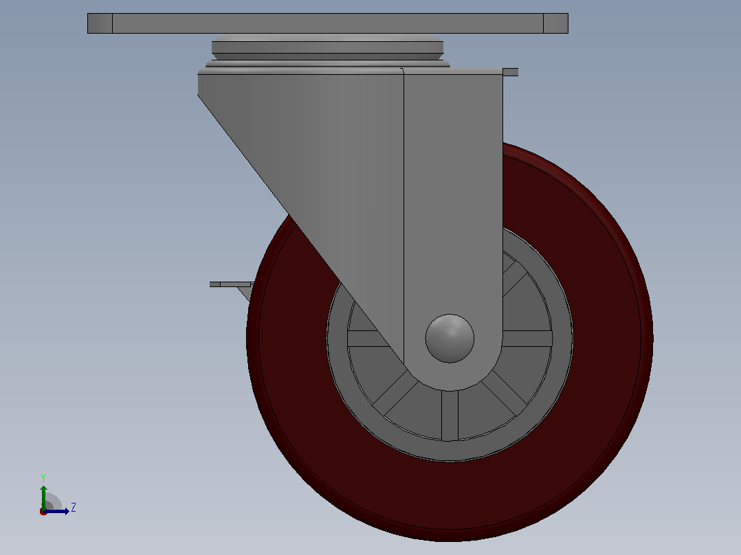Click the blue Z axis arrow of the triad
The width and height of the screenshot is (741, 555).
pyautogui.click(x=56, y=511)
